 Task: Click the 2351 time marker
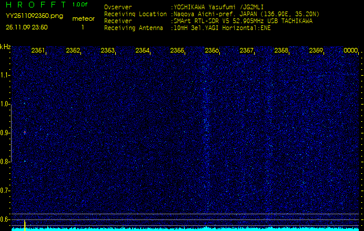pos(38,51)
